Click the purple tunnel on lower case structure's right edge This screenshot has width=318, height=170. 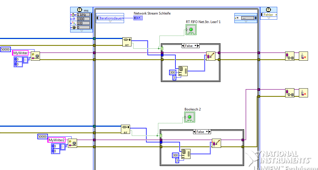tap(243, 140)
